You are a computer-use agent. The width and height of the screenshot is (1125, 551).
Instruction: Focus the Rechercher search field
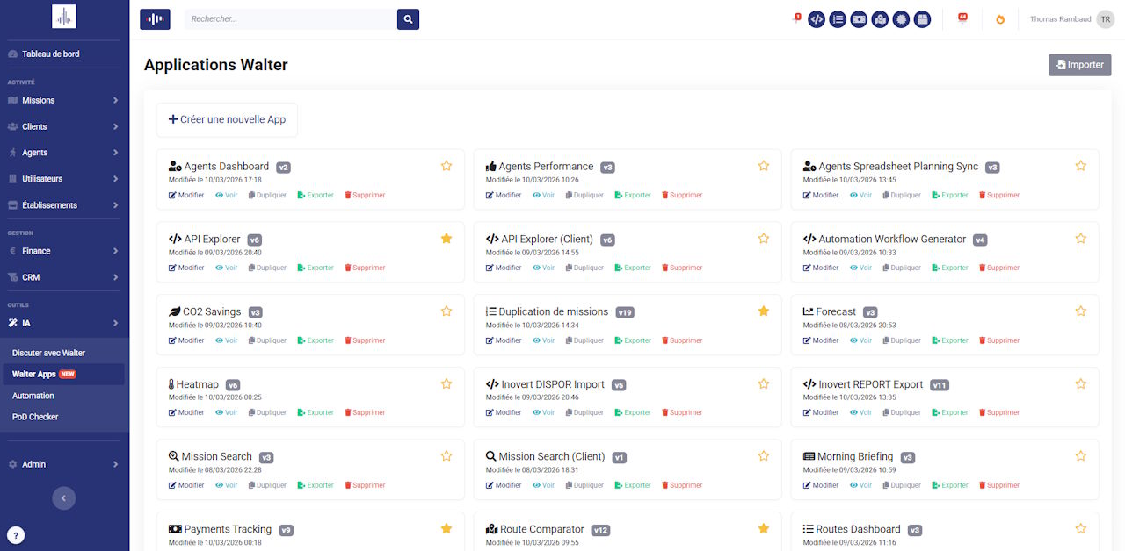click(290, 19)
